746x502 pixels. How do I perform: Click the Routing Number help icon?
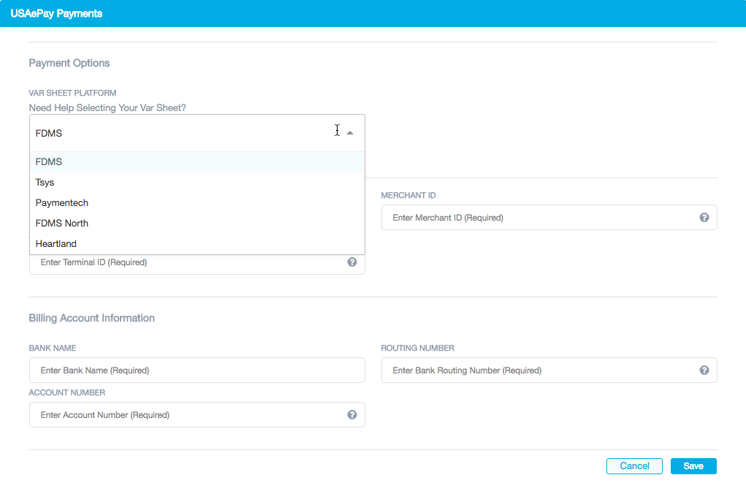[x=704, y=370]
